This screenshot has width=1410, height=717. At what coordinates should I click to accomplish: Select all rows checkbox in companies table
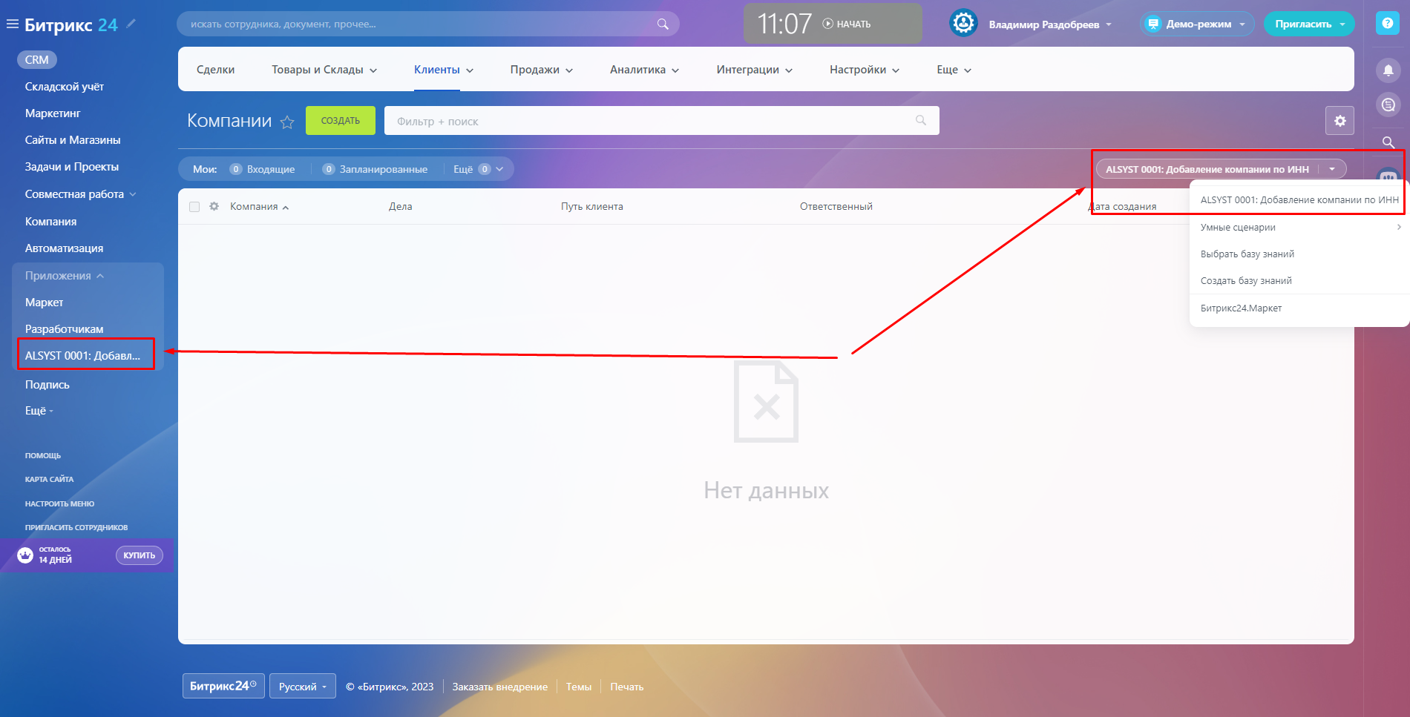click(x=194, y=207)
